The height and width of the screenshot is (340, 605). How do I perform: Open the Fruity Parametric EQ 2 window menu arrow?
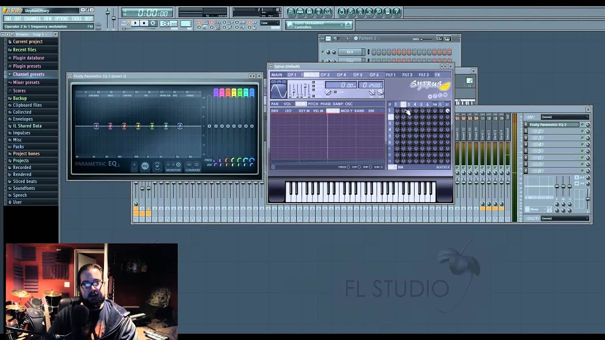tap(70, 76)
